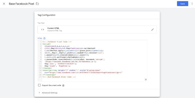195x98 pixels.
Task: Click the 'Tag Type' label
Action: click(41, 23)
